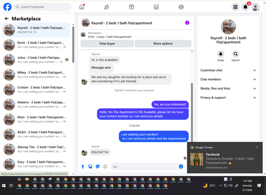Open the Marketplace storefront icon
This screenshot has width=266, height=195.
tap(156, 7)
